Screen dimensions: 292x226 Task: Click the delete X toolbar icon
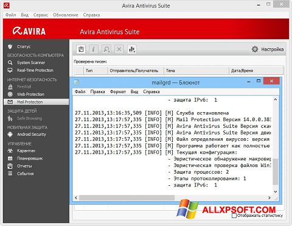coord(119,49)
